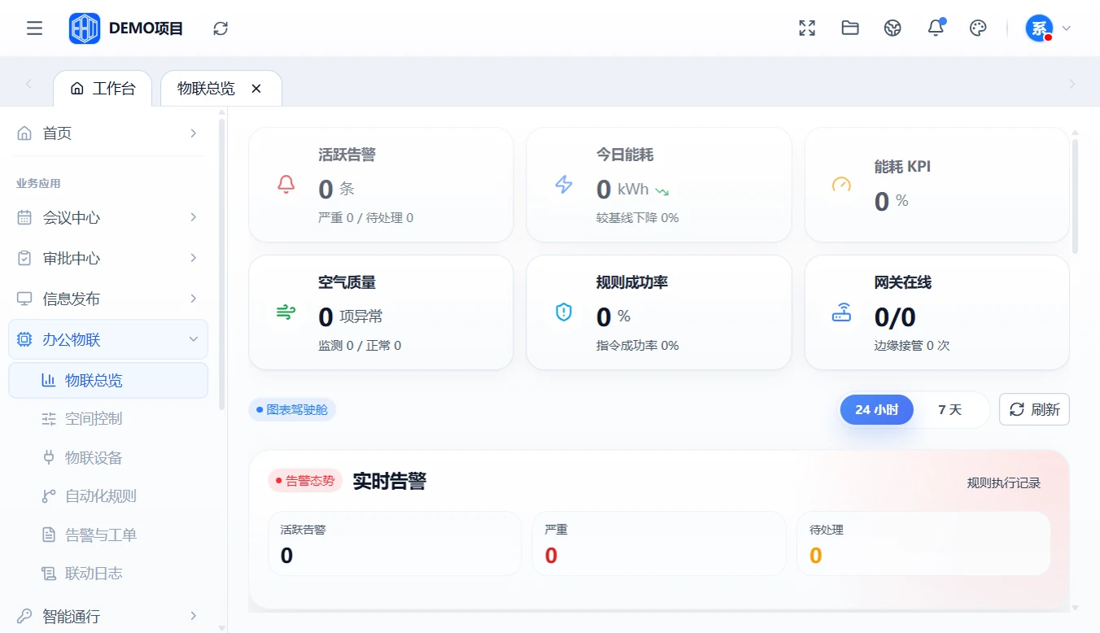Open the folder icon in header
The height and width of the screenshot is (633, 1100).
pyautogui.click(x=850, y=28)
